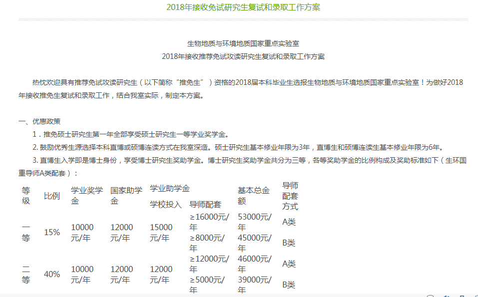The width and height of the screenshot is (478, 297).
Task: Click the 导师配套 sub-header under 学业助学金
Action: (205, 204)
